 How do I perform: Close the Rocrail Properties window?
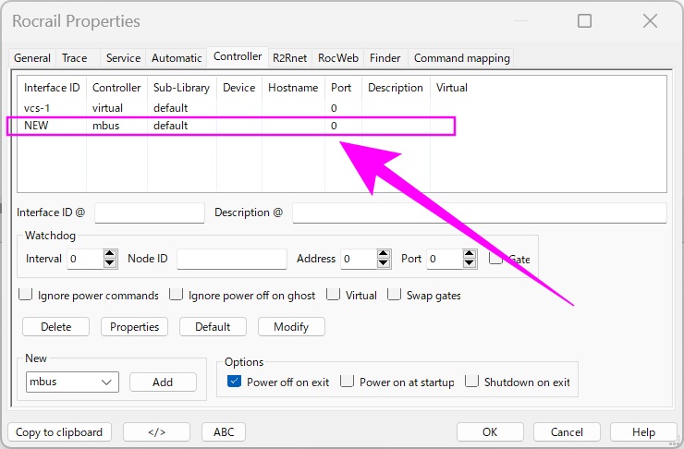pyautogui.click(x=650, y=20)
